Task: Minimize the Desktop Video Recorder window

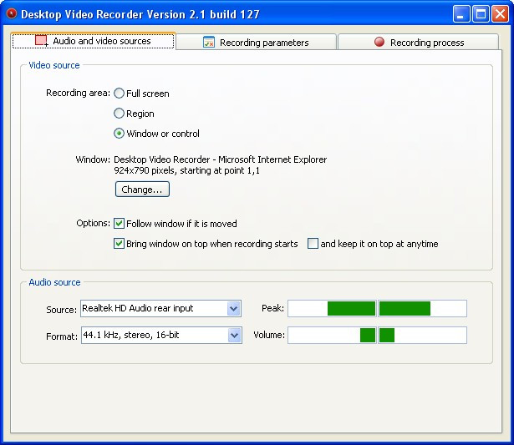Action: click(461, 14)
